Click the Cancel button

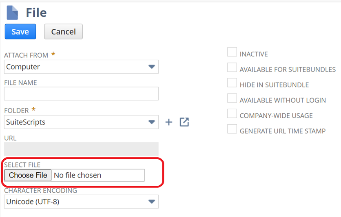pyautogui.click(x=63, y=32)
